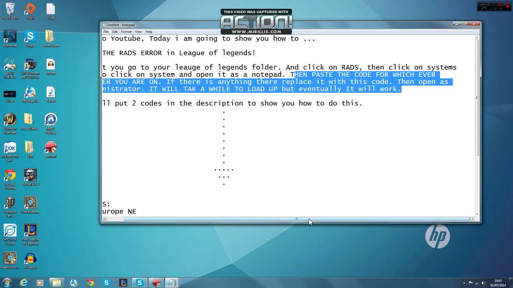This screenshot has height=288, width=513.
Task: Click the vertical scrollbar down arrow
Action: tap(477, 214)
